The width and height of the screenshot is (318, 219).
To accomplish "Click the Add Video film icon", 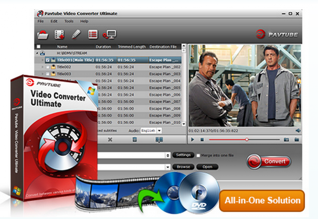I will [59, 34].
